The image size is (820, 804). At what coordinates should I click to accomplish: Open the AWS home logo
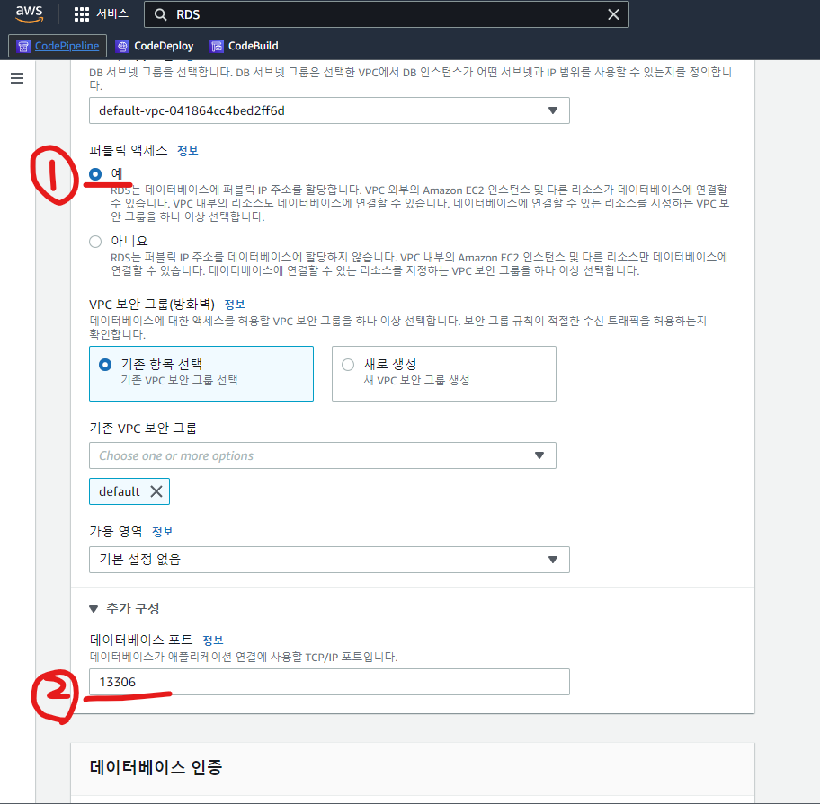(30, 14)
